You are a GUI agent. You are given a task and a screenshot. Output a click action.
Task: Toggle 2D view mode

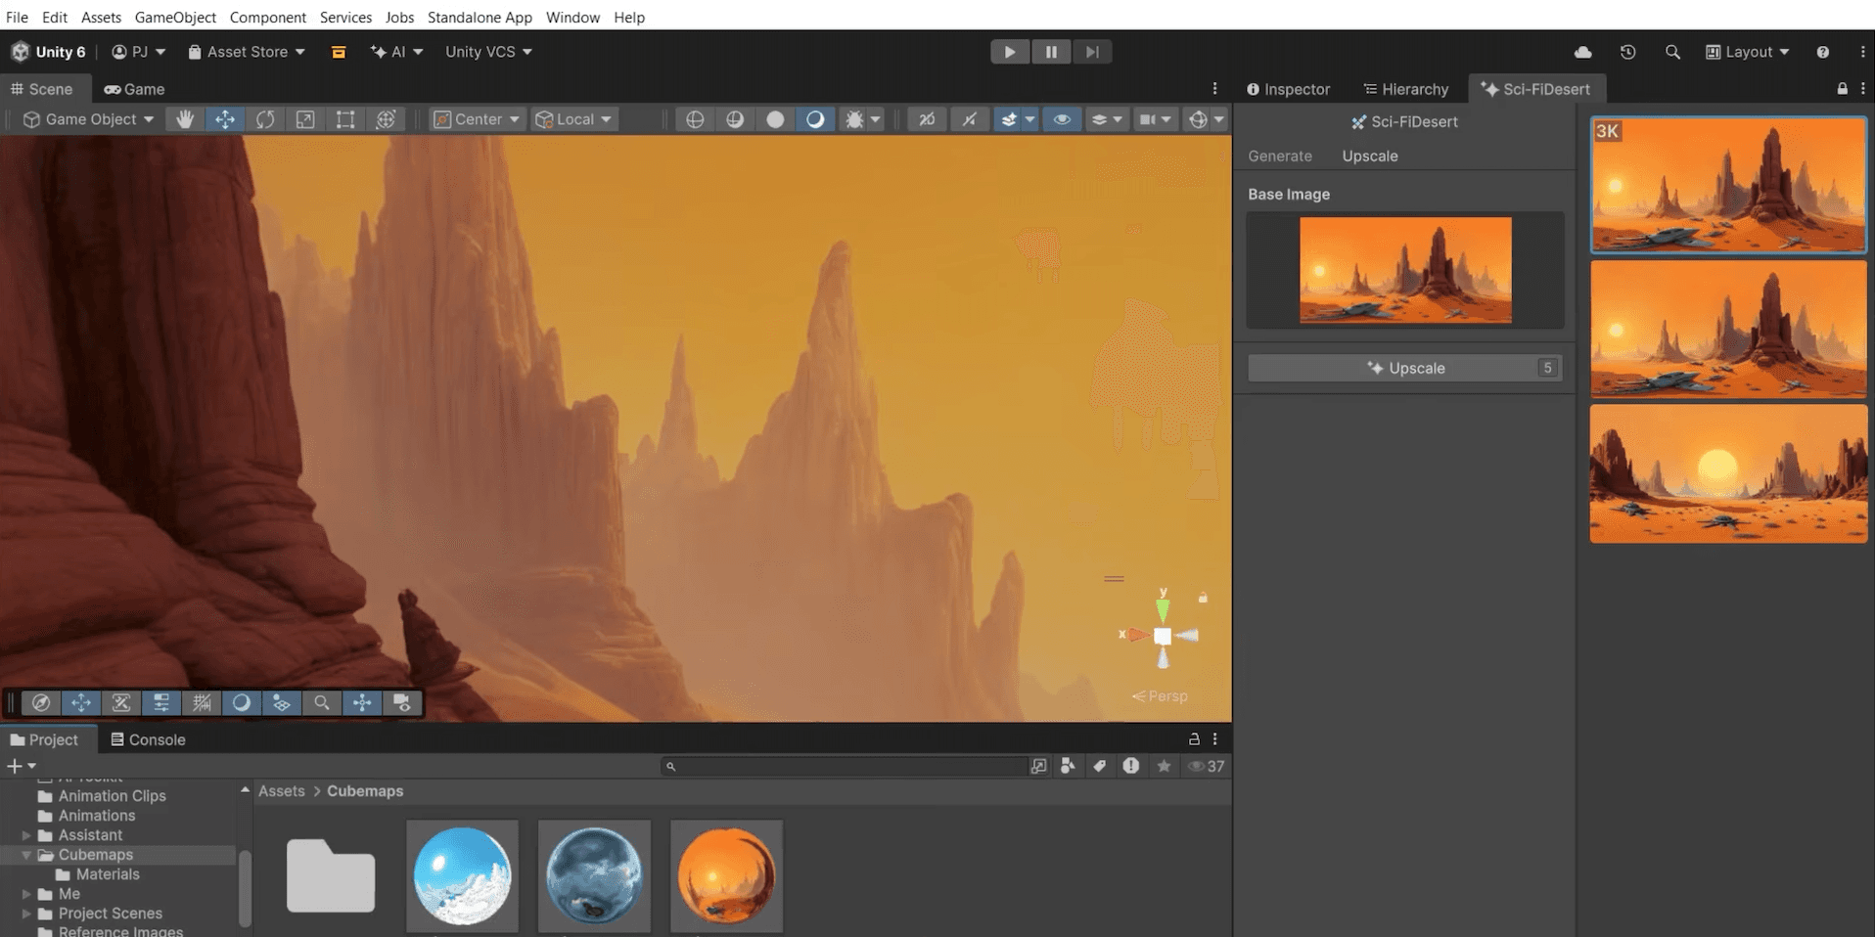point(926,119)
